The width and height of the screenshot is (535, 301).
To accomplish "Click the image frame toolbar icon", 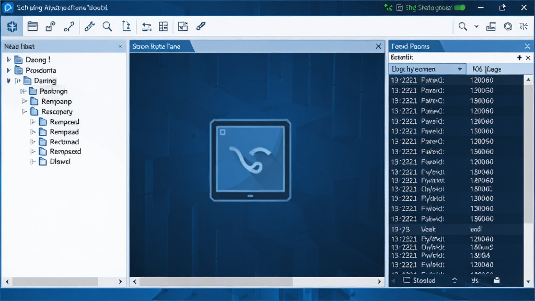I will (183, 26).
